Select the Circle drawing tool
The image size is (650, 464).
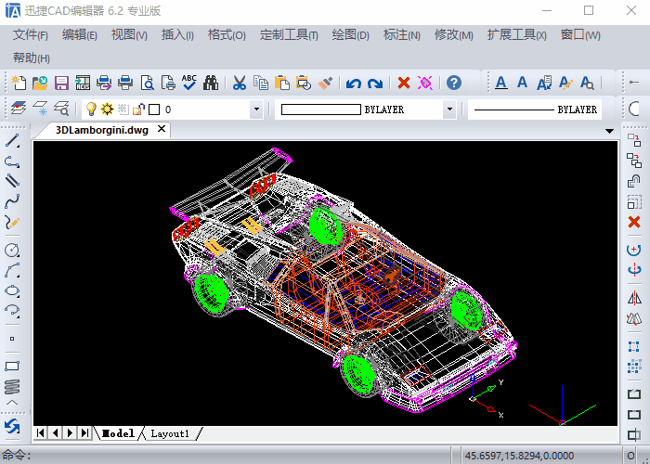(x=12, y=250)
